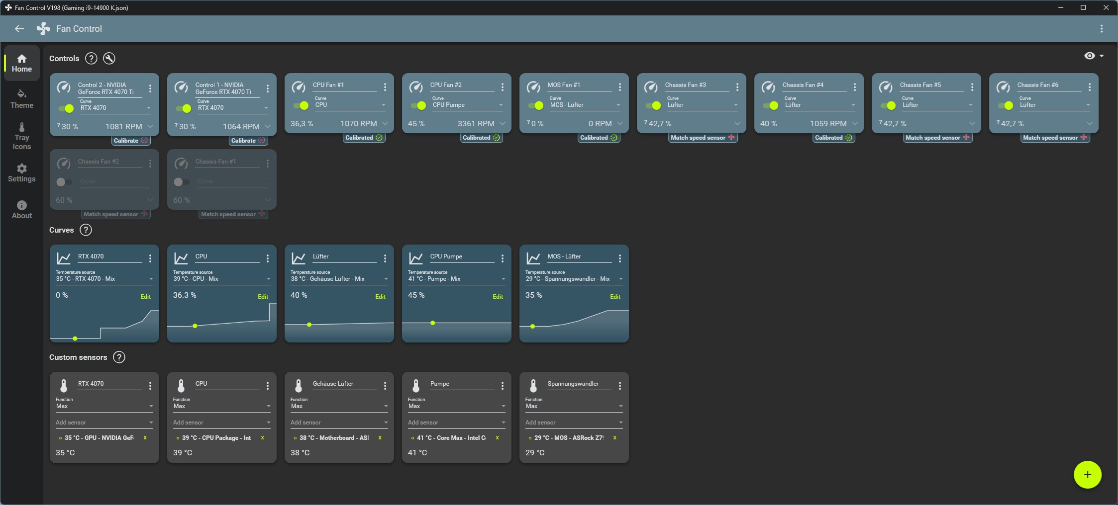
Task: Click Match speed sensor under Chassis Fan #5
Action: [938, 138]
